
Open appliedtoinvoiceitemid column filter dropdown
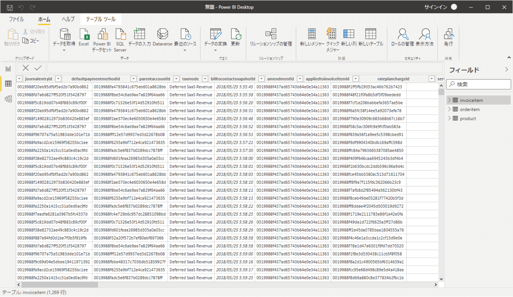pos(355,79)
